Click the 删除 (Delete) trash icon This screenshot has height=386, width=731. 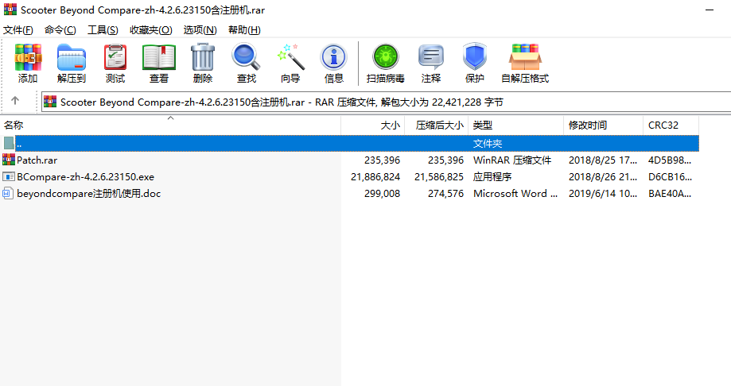[x=203, y=58]
